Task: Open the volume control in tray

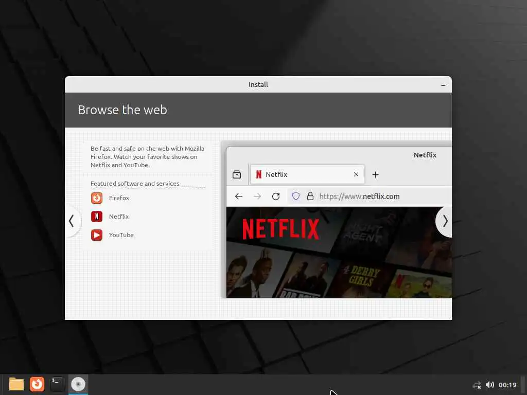Action: [490, 385]
